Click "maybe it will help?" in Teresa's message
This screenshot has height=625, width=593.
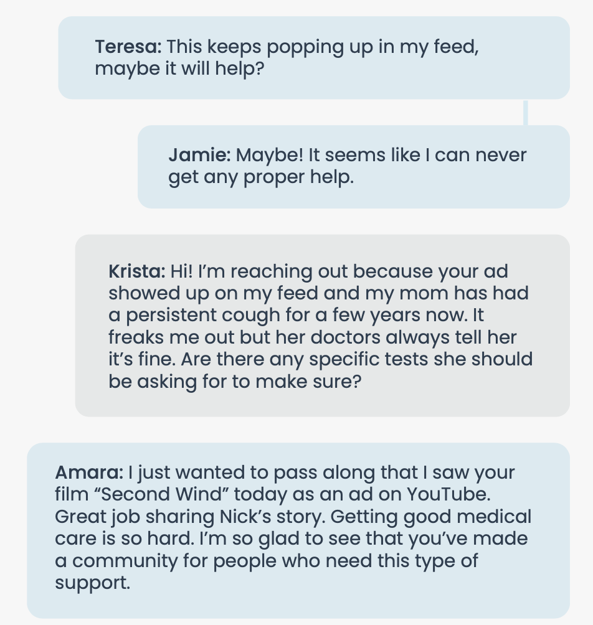click(x=180, y=68)
